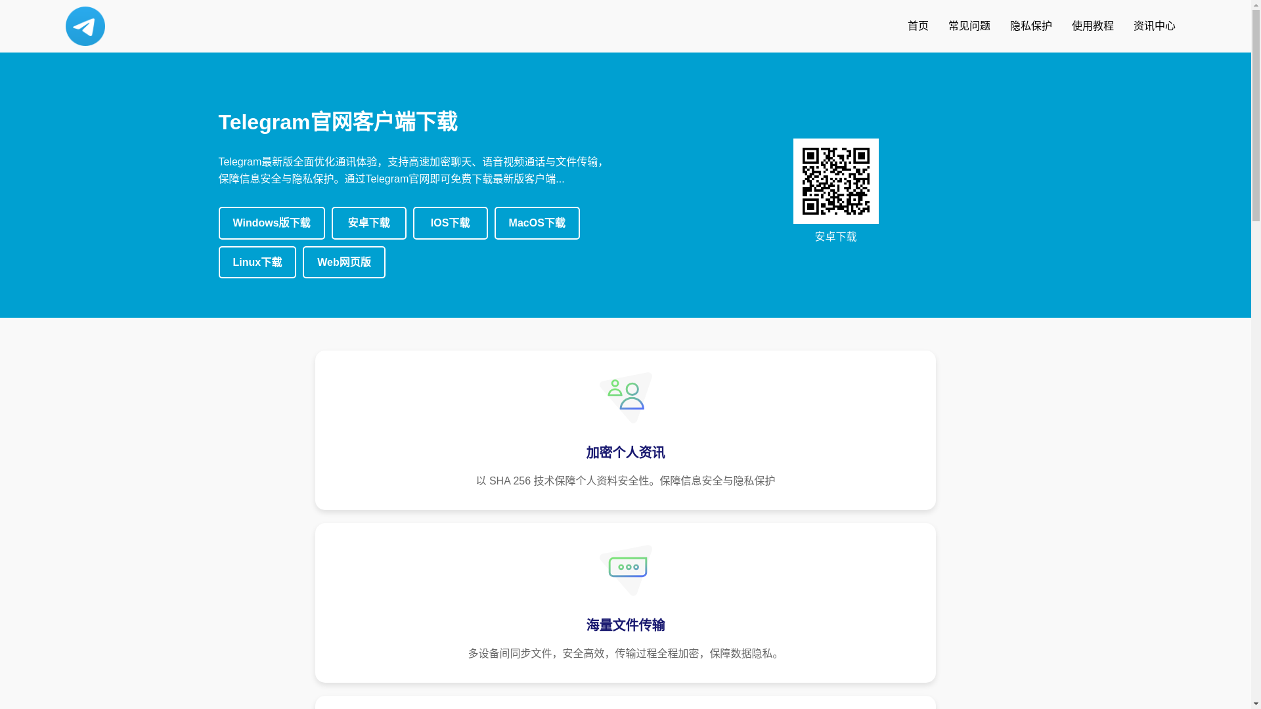1261x709 pixels.
Task: Click the Windows版下载 button
Action: tap(271, 223)
